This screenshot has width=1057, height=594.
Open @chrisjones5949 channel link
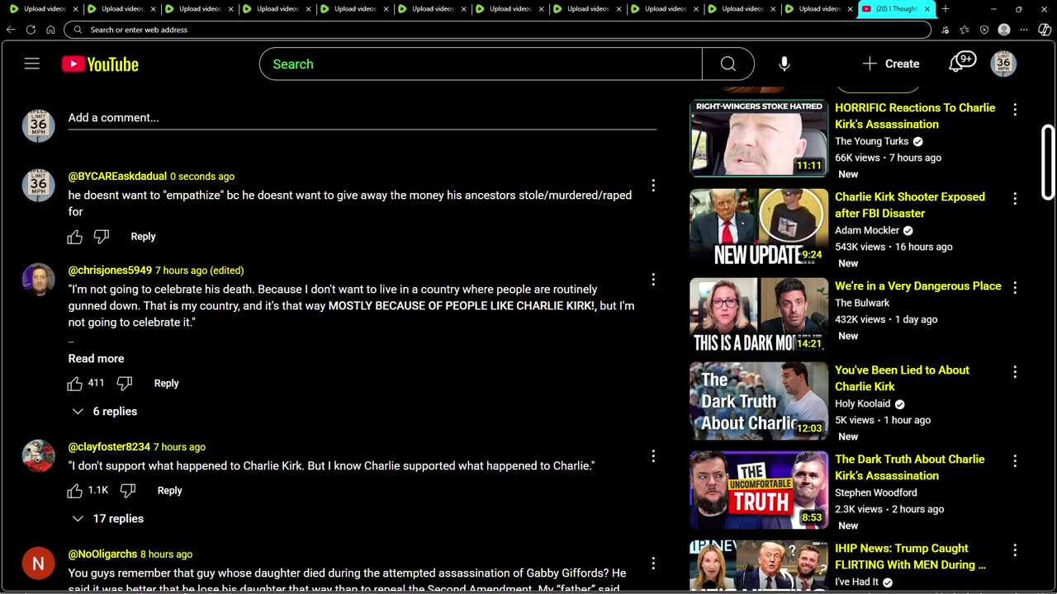(x=110, y=271)
